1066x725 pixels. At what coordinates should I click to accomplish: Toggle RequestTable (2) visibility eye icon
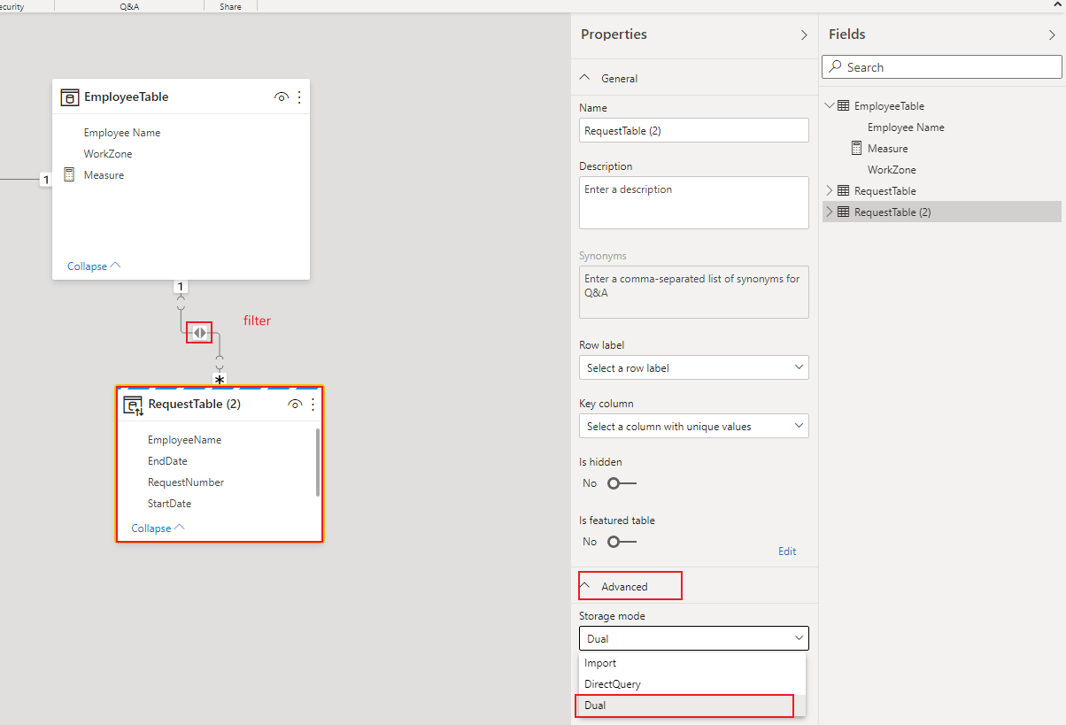point(296,405)
